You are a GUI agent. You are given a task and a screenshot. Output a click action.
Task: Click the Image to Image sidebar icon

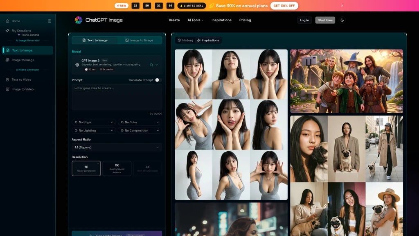(x=7, y=60)
